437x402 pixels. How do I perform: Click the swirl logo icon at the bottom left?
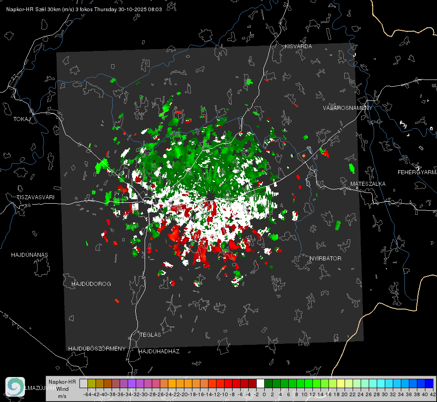(15, 387)
